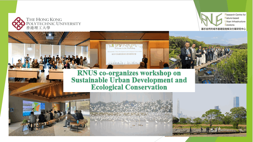Open the wetland with city skyline photo
The image size is (253, 142).
(210, 110)
